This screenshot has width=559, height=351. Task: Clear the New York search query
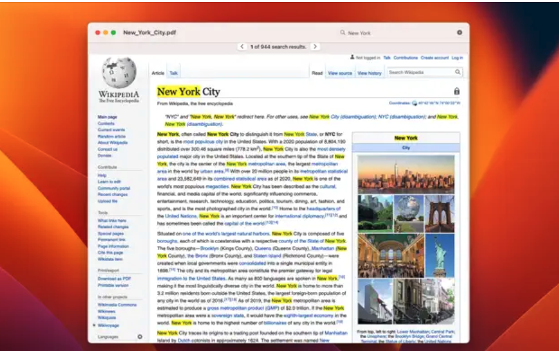[x=460, y=32]
